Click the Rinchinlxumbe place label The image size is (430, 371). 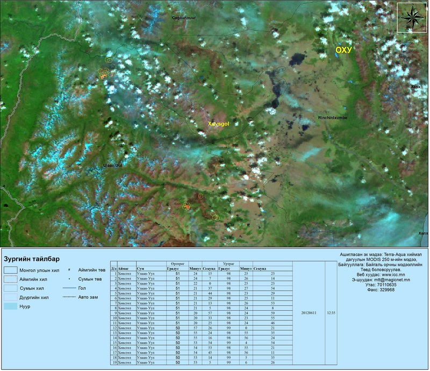[x=332, y=117]
